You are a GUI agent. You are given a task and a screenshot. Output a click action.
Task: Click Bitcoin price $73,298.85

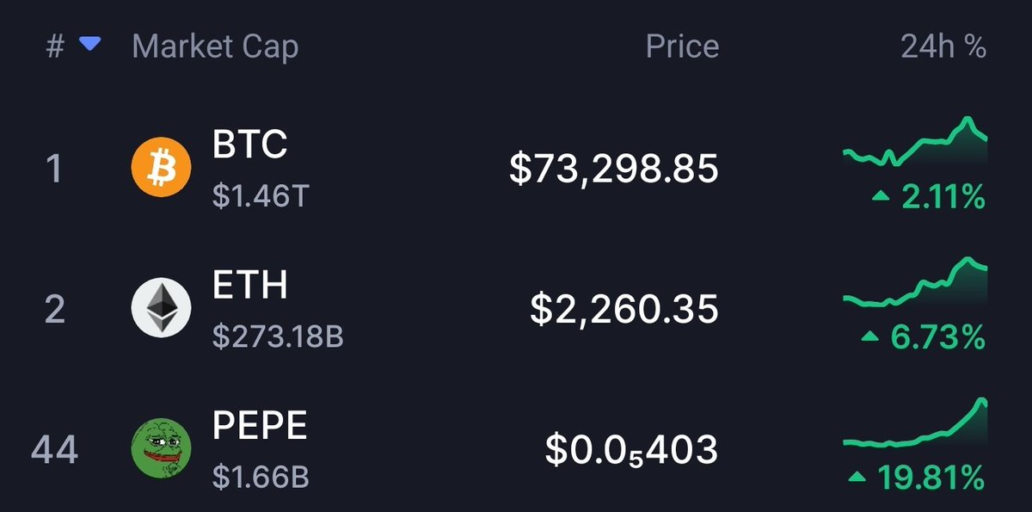[x=613, y=170]
